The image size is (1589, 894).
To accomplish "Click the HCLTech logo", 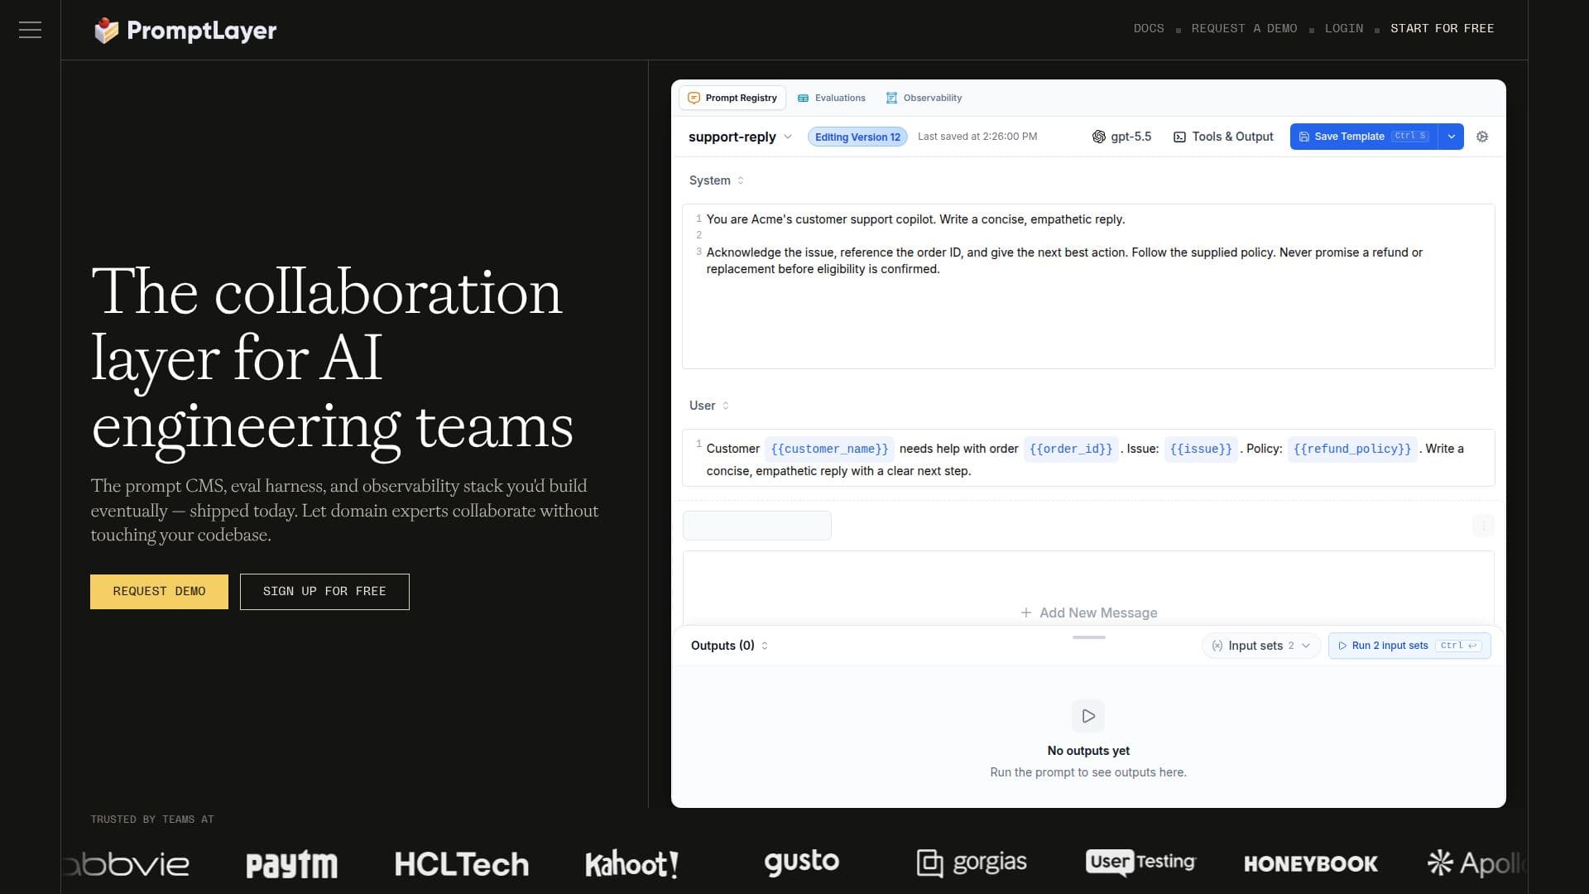I will (x=461, y=864).
